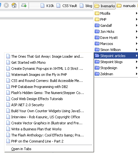This screenshot has width=138, height=153.
Task: Click the manuals folder icon
Action: [119, 5]
